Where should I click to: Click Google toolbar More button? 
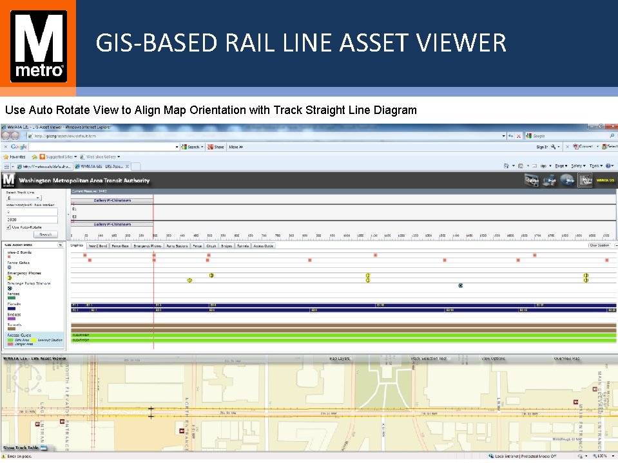tap(236, 147)
